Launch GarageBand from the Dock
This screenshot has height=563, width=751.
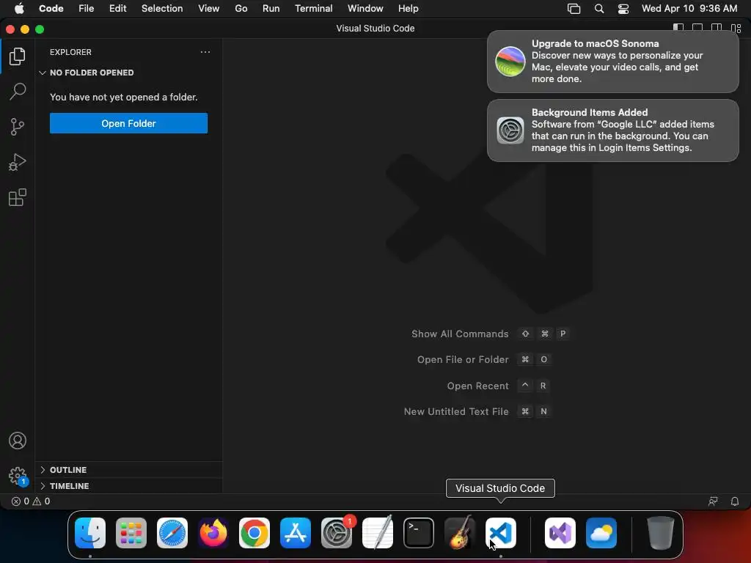(460, 533)
